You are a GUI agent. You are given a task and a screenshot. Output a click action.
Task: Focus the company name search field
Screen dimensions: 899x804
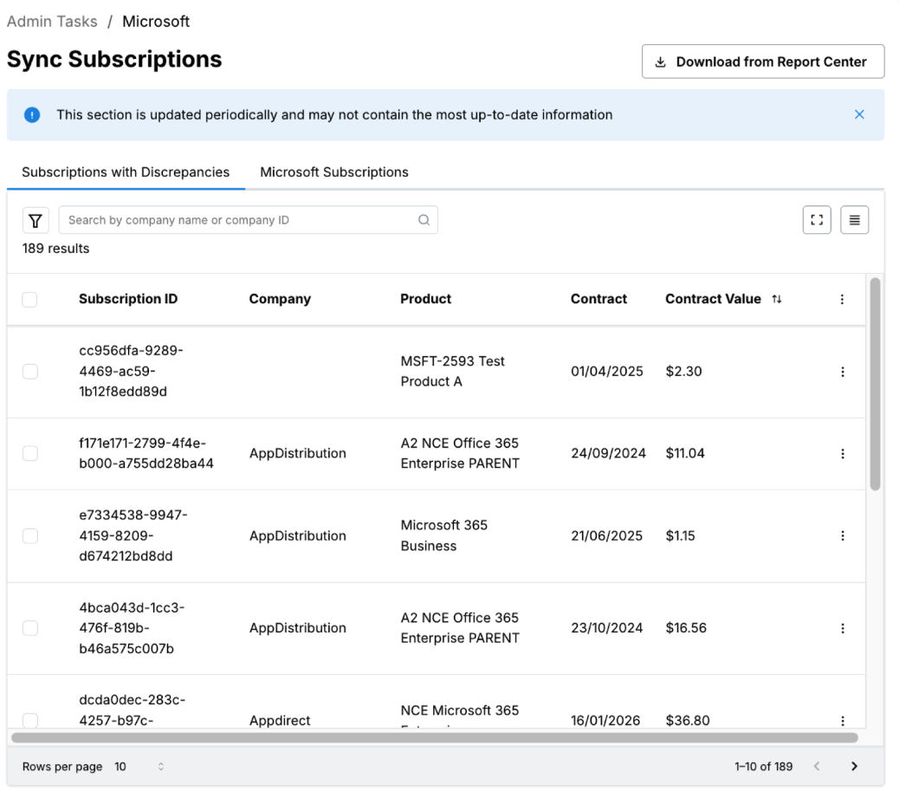(x=249, y=220)
